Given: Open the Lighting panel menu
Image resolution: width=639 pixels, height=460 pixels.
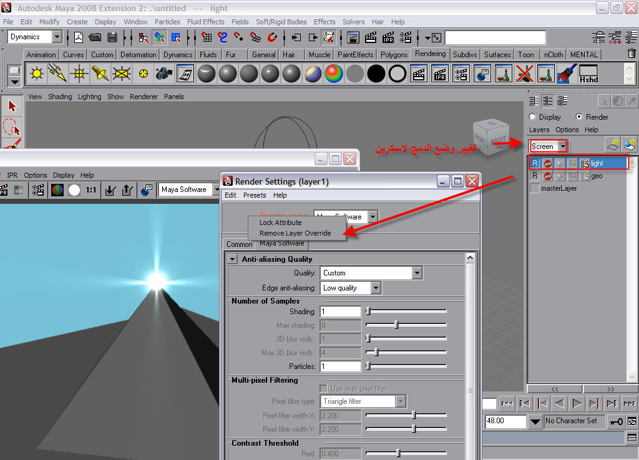Looking at the screenshot, I should pyautogui.click(x=90, y=97).
